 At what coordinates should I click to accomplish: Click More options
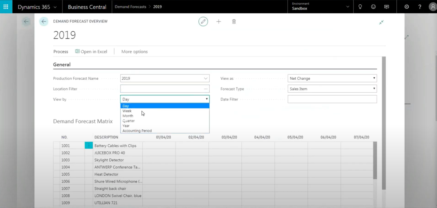(x=135, y=51)
